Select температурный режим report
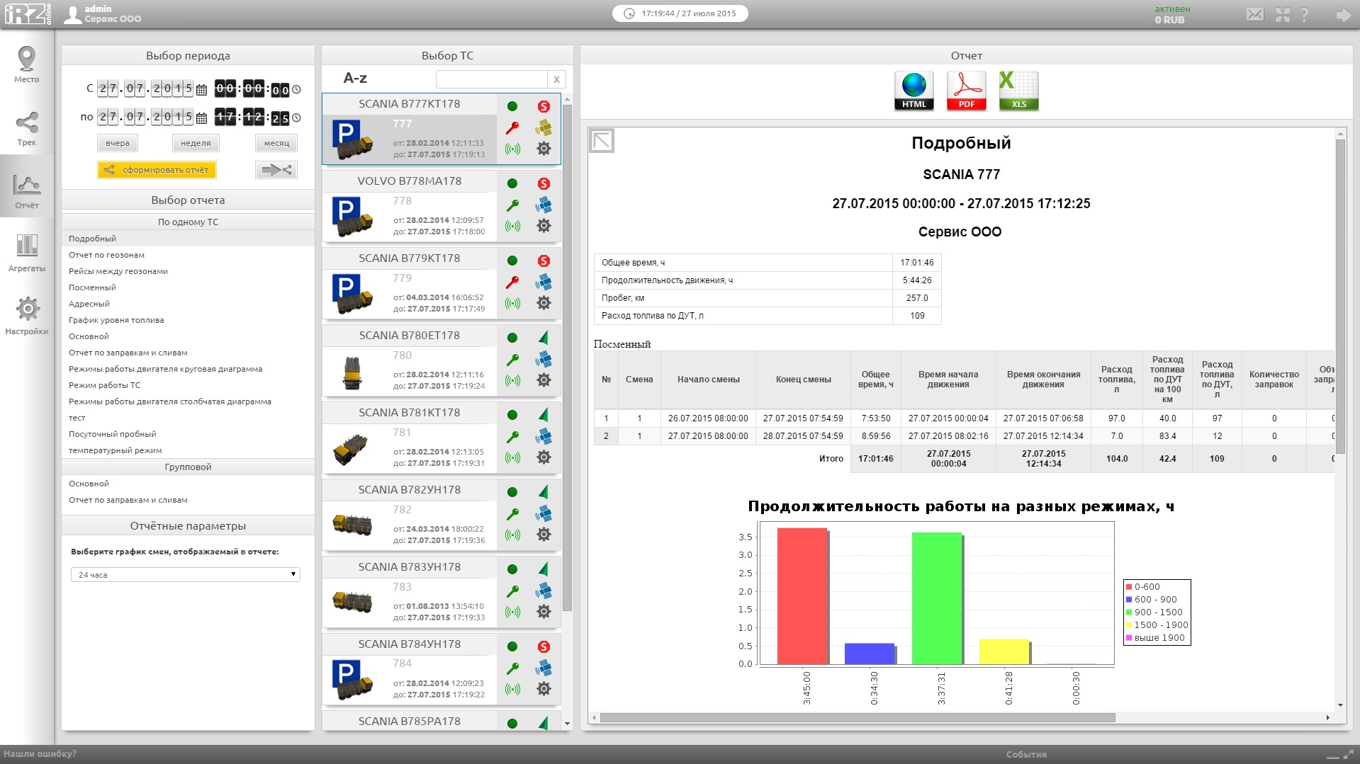This screenshot has height=764, width=1360. pyautogui.click(x=188, y=450)
